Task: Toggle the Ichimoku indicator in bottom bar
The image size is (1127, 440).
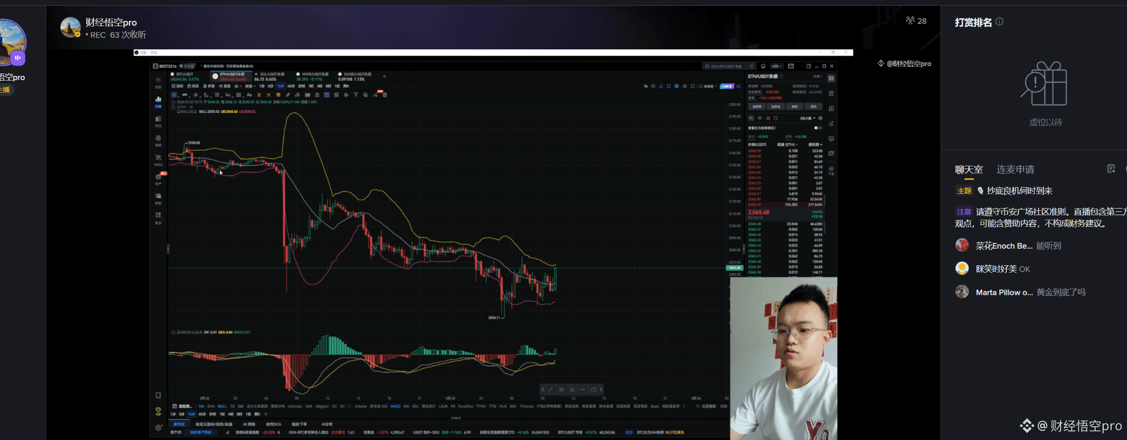Action: 295,407
